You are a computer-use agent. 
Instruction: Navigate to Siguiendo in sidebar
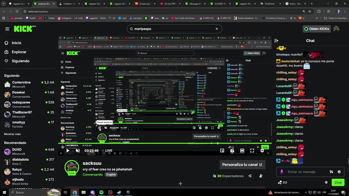(17, 61)
